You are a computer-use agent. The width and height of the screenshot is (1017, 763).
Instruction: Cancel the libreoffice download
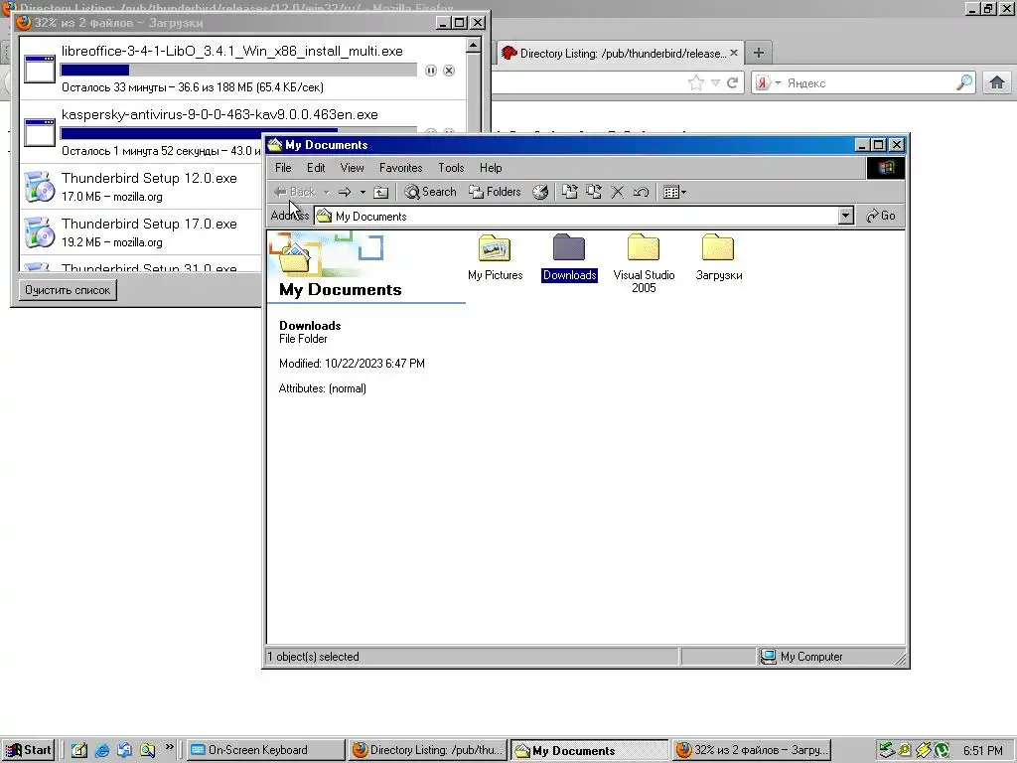tap(449, 71)
